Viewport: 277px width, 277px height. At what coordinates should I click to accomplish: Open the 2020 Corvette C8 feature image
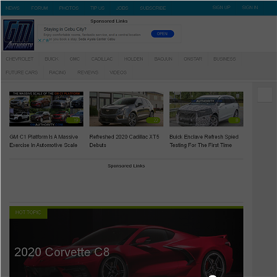pyautogui.click(x=126, y=242)
